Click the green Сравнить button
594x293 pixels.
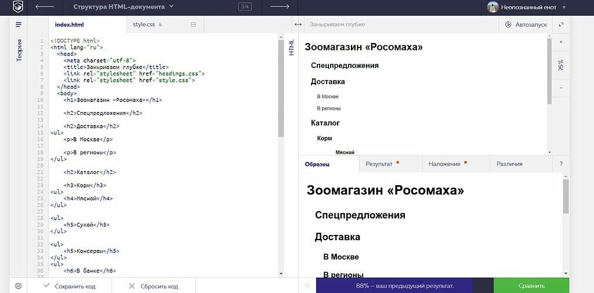(531, 286)
